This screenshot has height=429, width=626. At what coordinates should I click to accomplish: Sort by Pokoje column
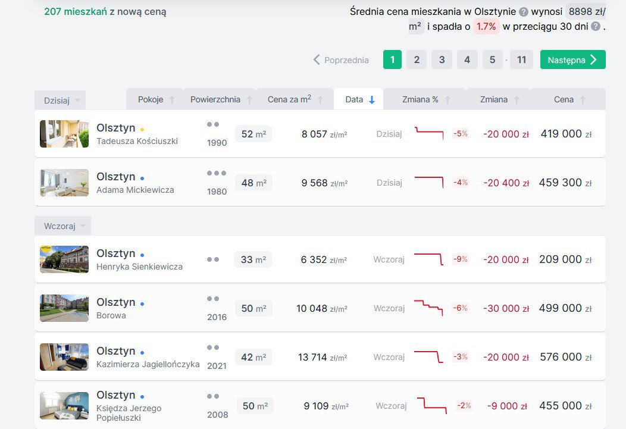tap(155, 99)
